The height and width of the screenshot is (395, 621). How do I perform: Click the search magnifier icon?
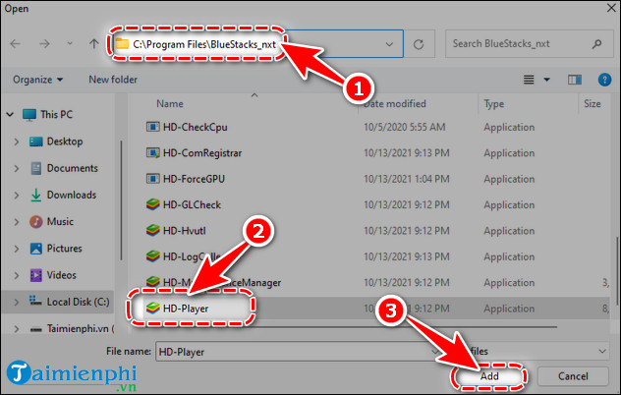(x=596, y=44)
